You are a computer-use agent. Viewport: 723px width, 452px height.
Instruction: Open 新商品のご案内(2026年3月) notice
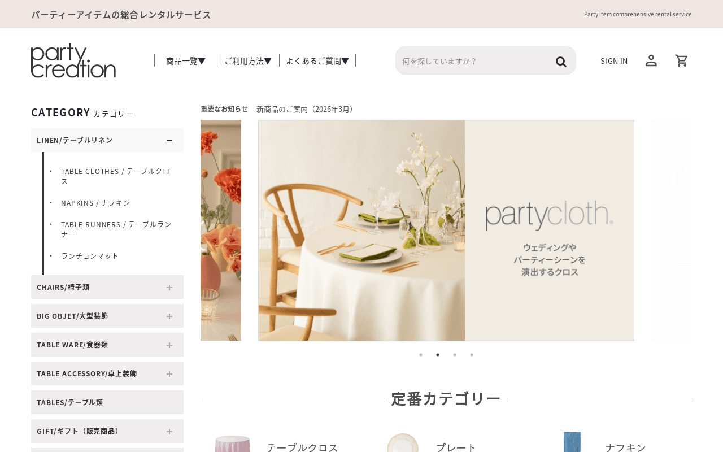tap(306, 109)
